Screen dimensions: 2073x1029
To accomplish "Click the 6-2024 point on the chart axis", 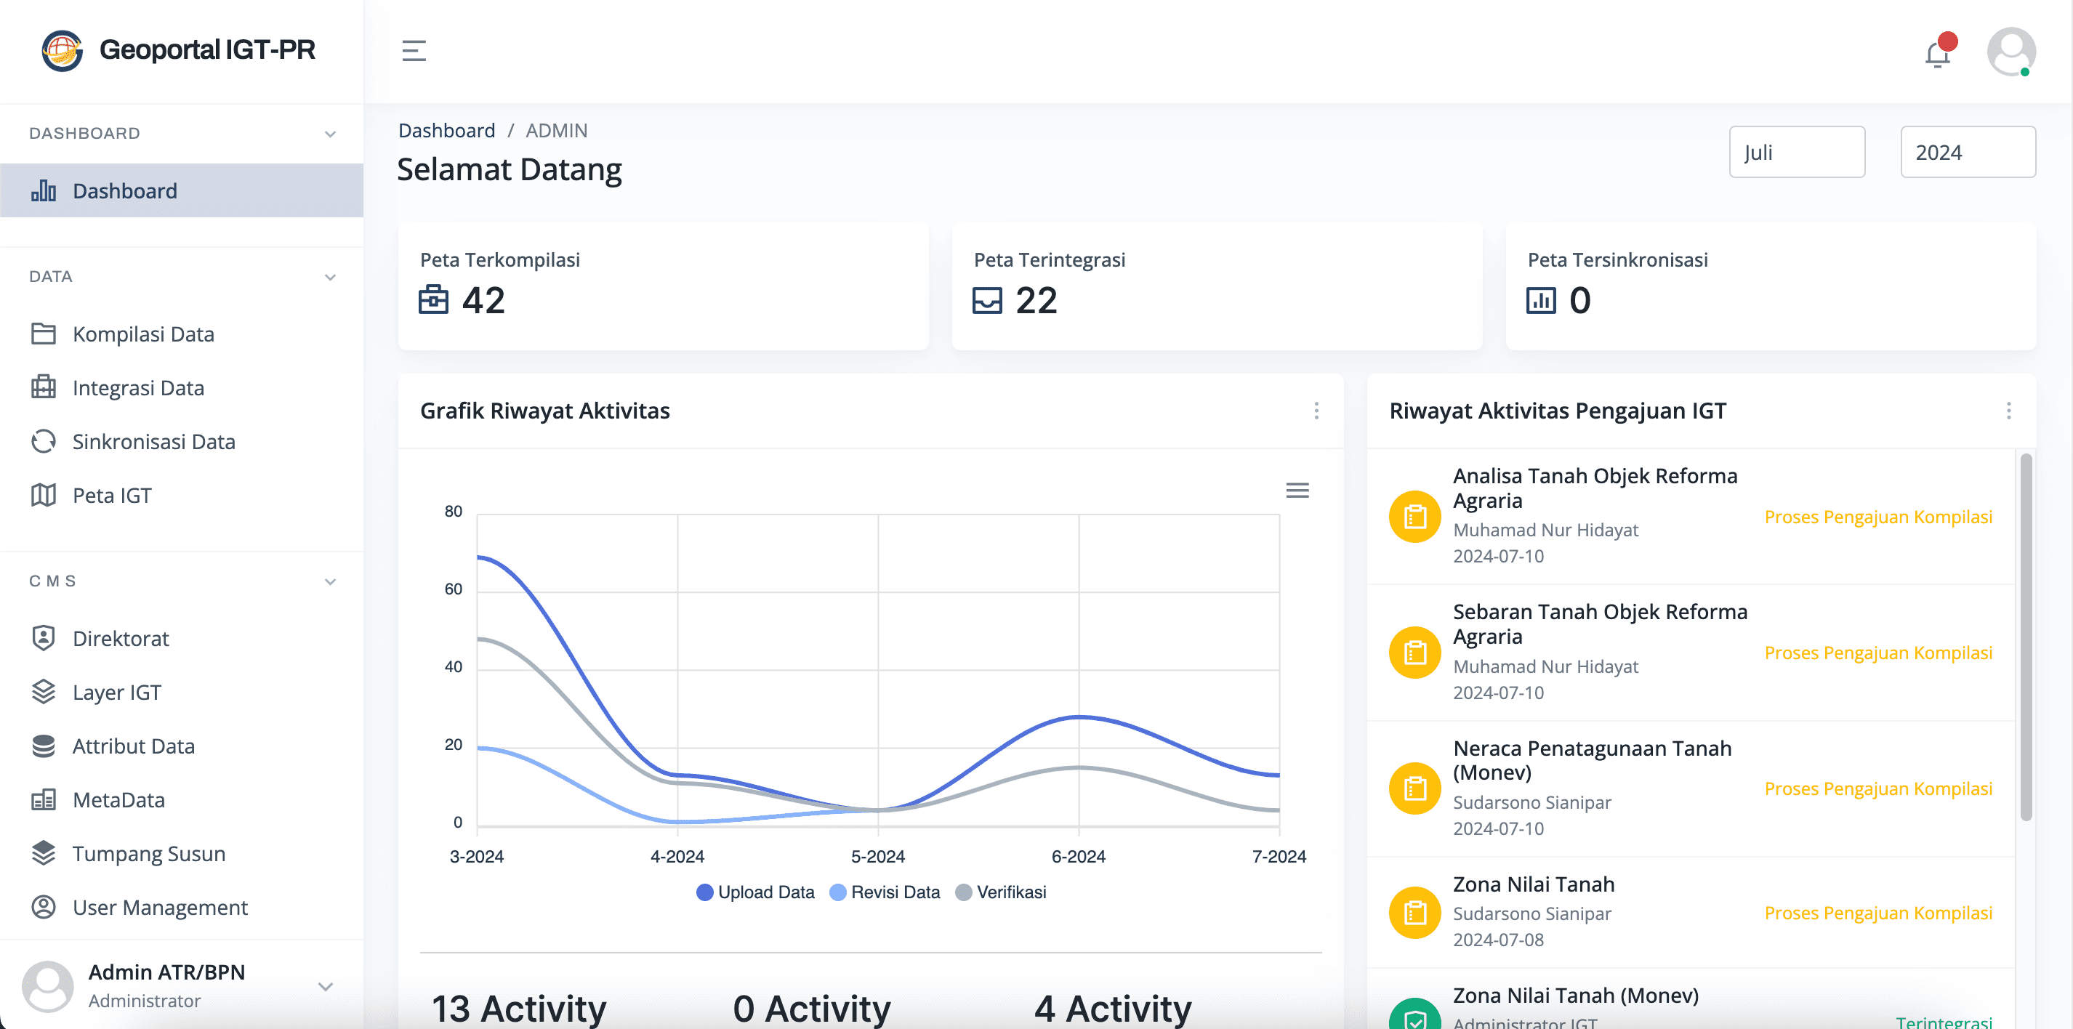I will tap(1079, 857).
